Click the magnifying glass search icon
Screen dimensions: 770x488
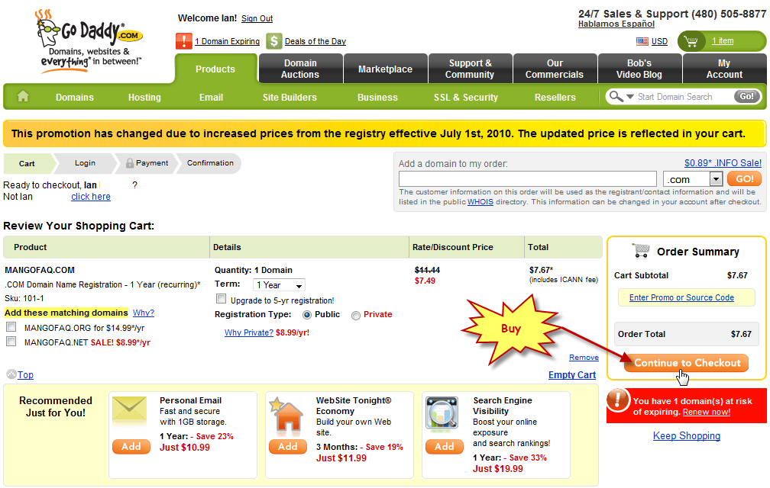pyautogui.click(x=616, y=96)
